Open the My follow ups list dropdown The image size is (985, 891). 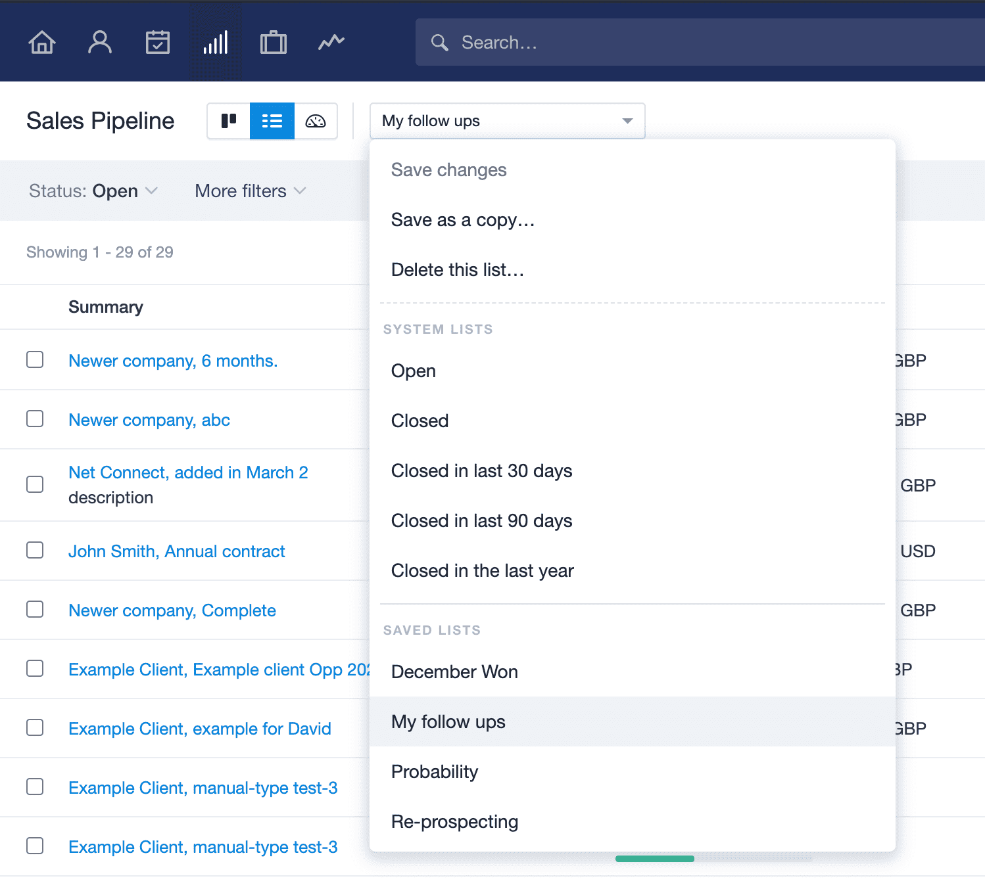508,121
